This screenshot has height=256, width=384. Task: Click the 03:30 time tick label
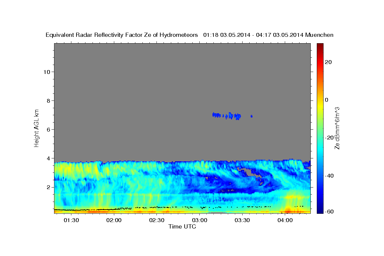(242, 220)
